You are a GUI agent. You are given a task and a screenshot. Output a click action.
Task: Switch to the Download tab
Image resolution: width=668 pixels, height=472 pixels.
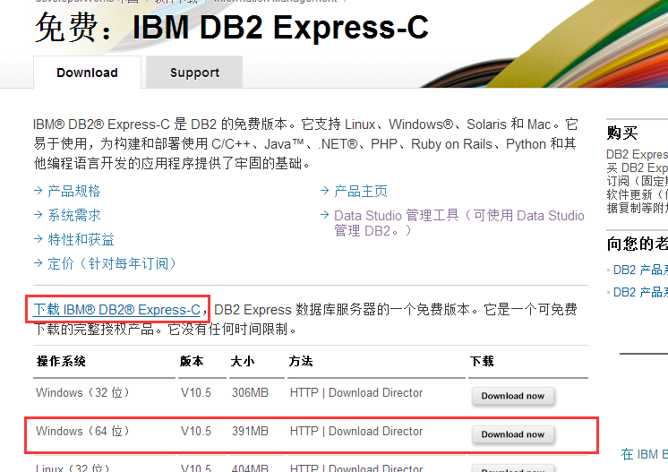(x=88, y=73)
